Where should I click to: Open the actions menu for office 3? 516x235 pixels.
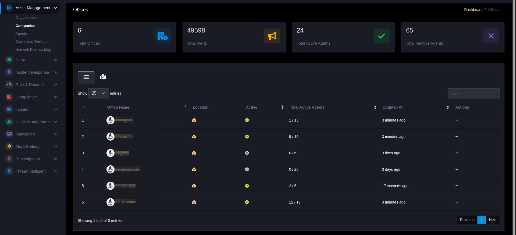456,153
